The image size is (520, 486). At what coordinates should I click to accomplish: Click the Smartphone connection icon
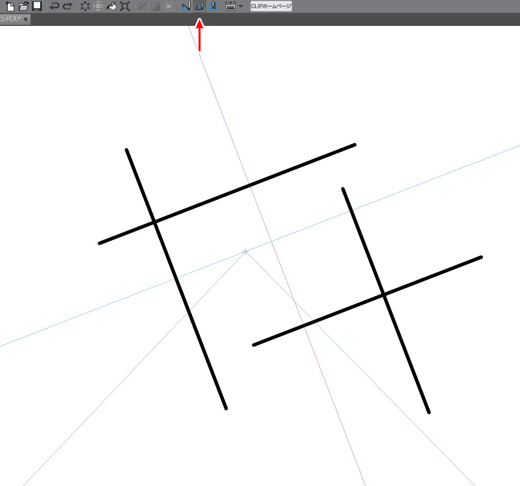click(x=230, y=6)
